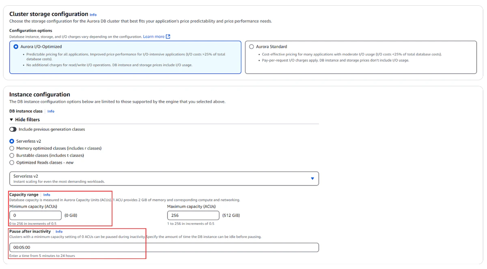Viewport: 487px width, 269px height.
Task: Open the Learn more external link icon
Action: 168,37
